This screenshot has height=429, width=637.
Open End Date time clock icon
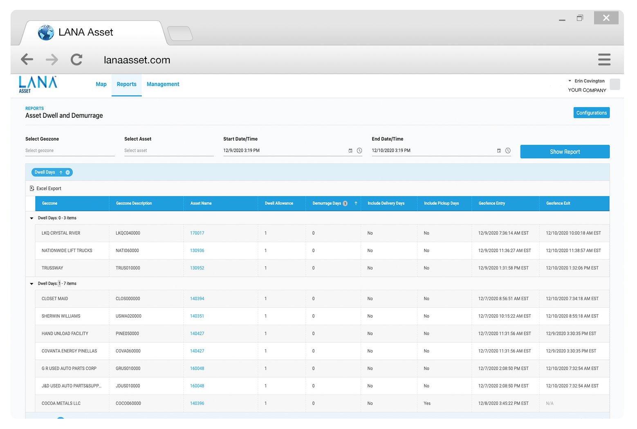[x=508, y=151]
